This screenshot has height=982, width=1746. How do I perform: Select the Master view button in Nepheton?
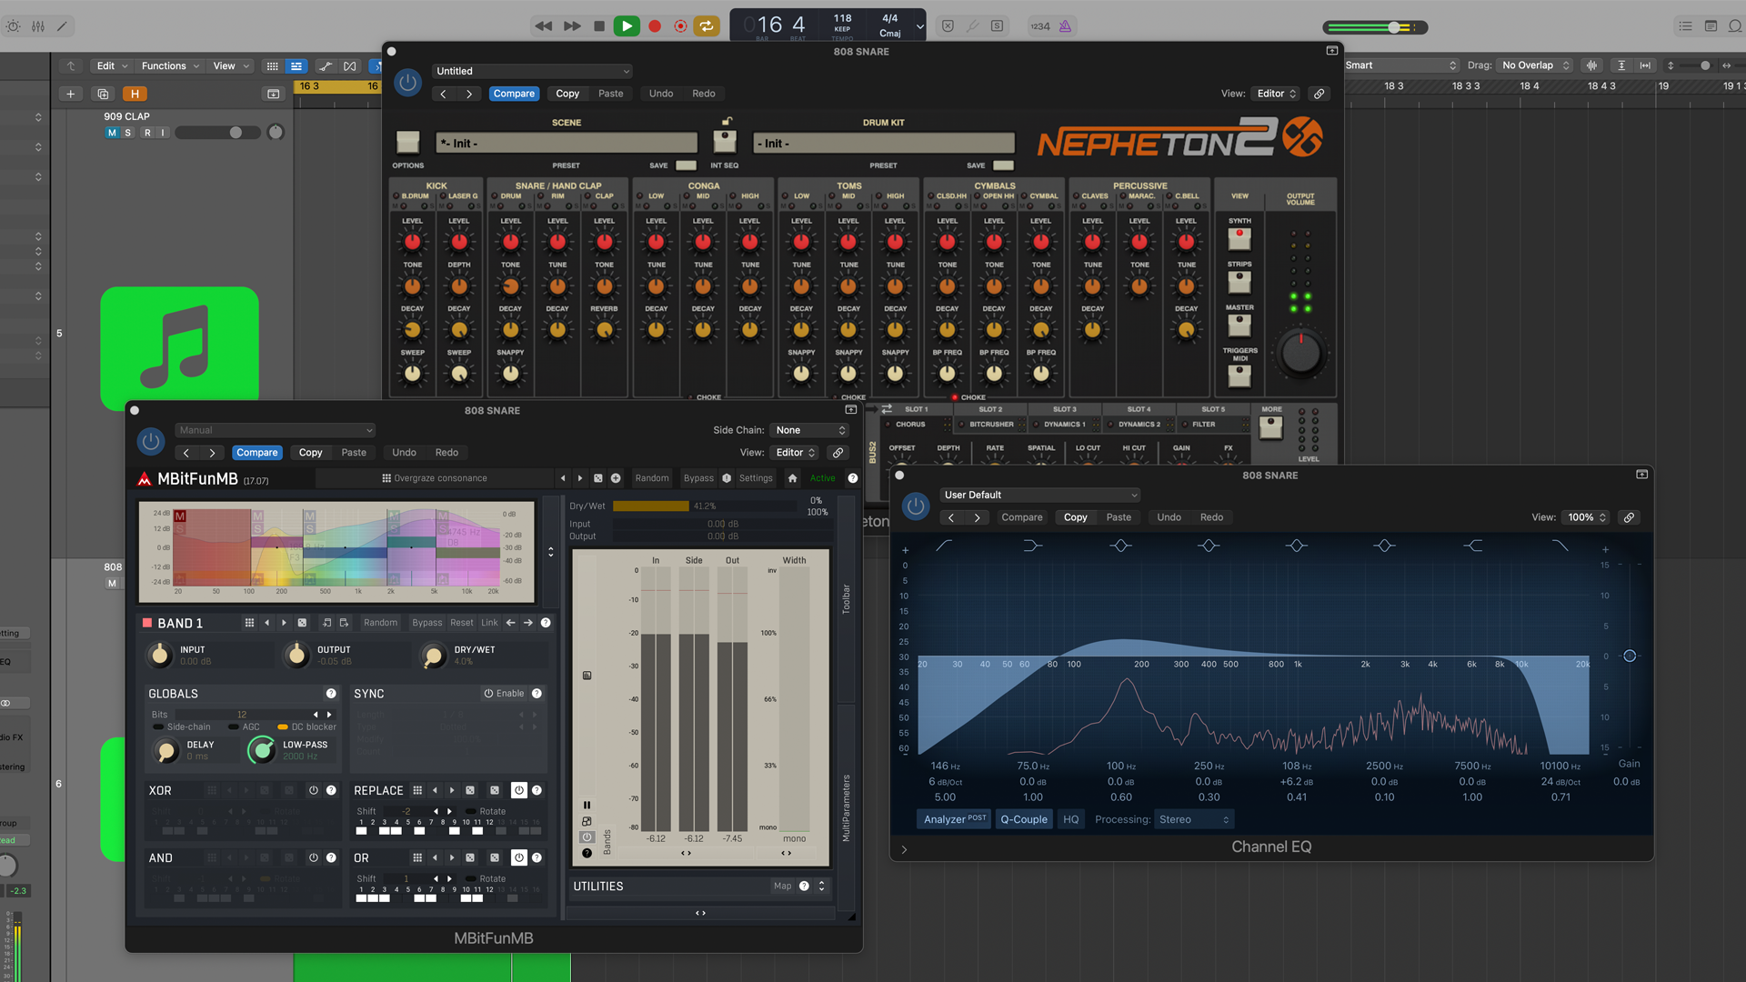[1239, 325]
